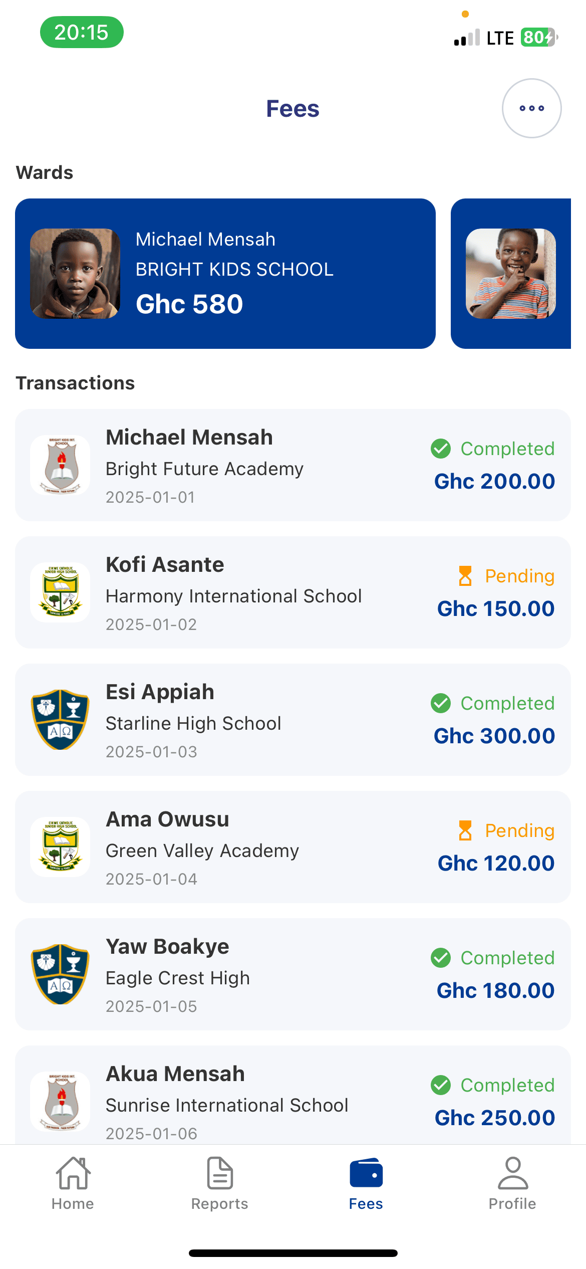
Task: Select the second ward card photo
Action: (x=510, y=274)
